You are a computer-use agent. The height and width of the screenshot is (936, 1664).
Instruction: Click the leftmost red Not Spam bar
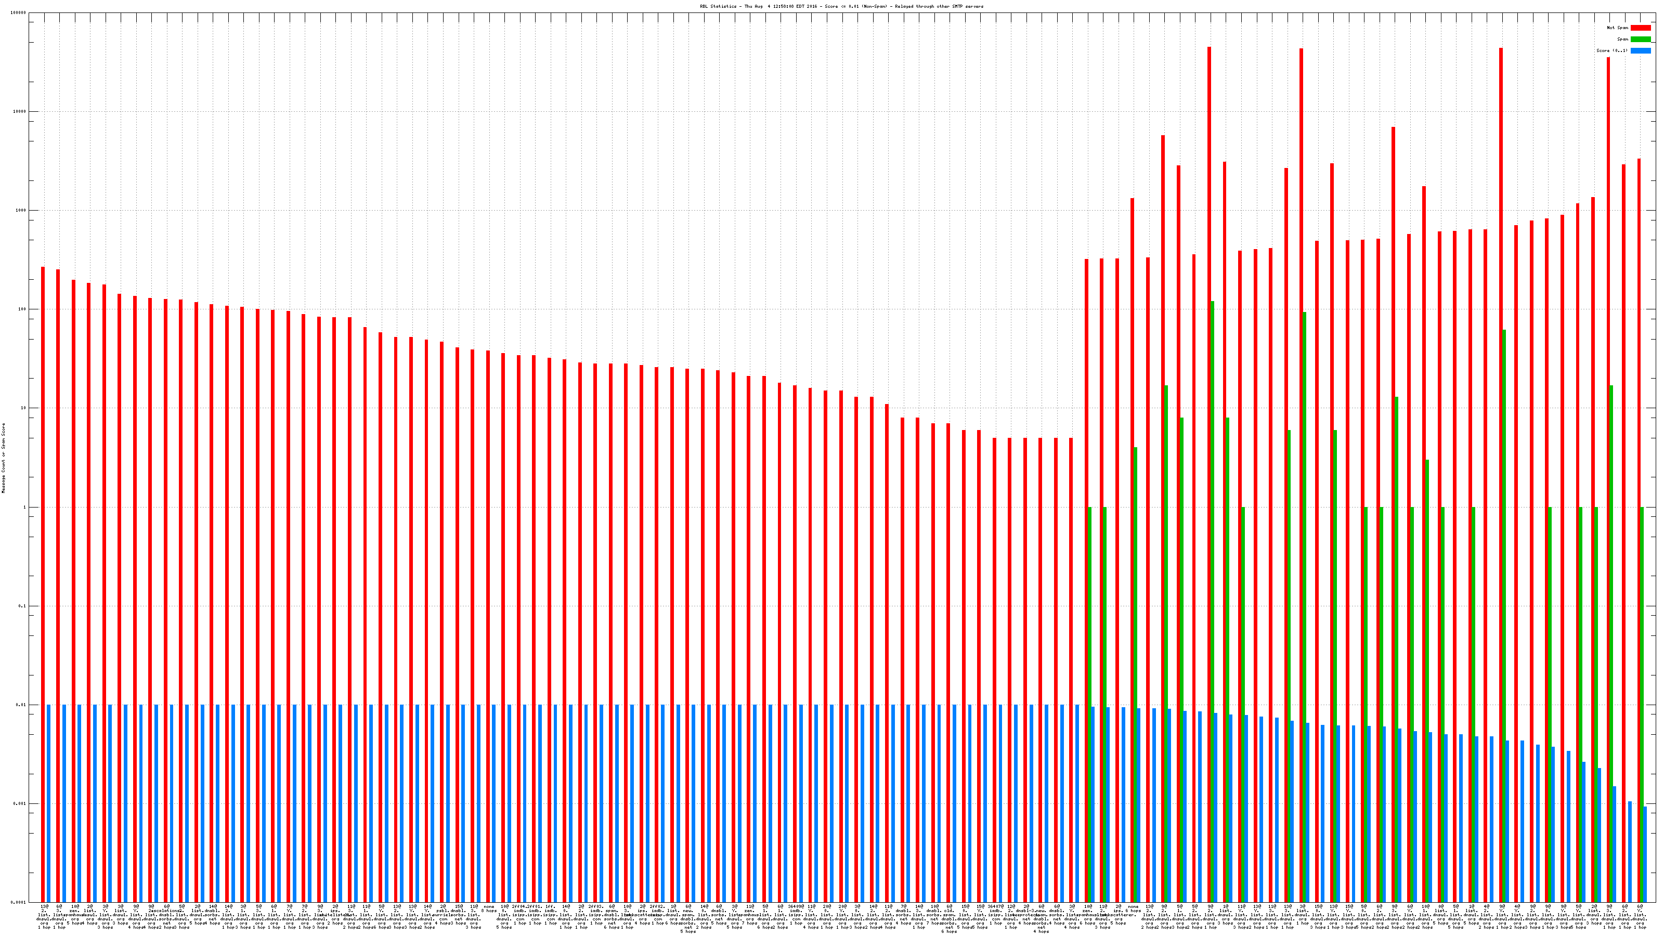[x=43, y=581]
